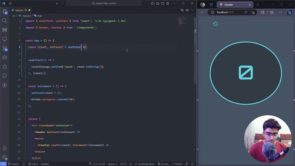Toggle the primary sidebar layout icon
The height and width of the screenshot is (166, 295).
pos(153,3)
